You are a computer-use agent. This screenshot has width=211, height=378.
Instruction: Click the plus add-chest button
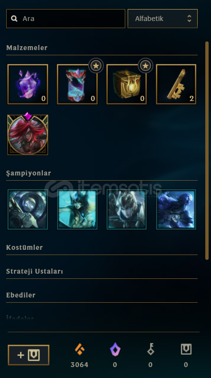(29, 355)
